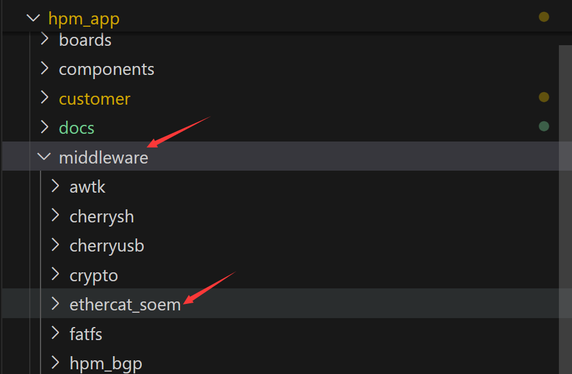Click the green untracked dot beside docs
This screenshot has height=374, width=572.
[x=544, y=126]
